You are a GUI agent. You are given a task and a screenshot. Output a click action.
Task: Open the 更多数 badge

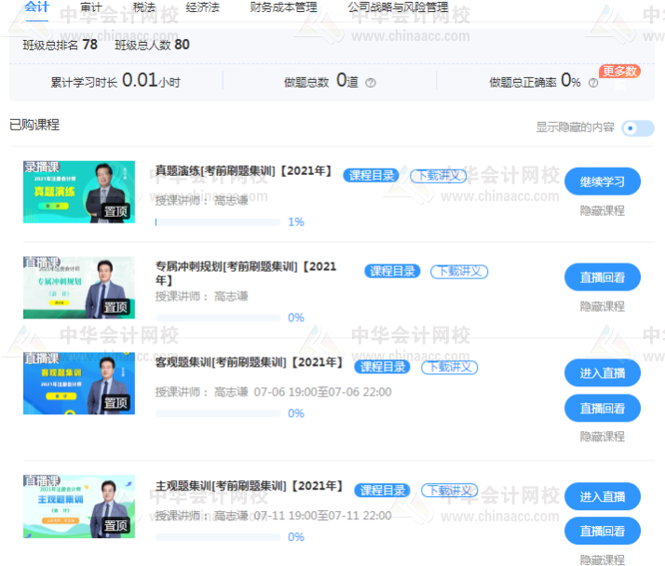[618, 71]
